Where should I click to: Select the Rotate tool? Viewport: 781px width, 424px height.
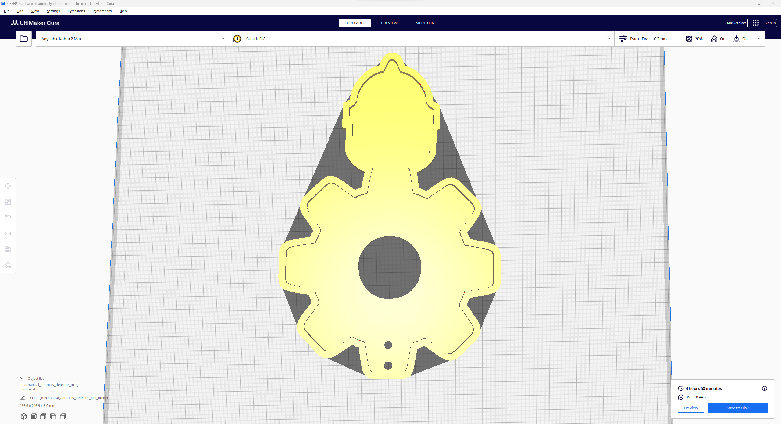8,217
